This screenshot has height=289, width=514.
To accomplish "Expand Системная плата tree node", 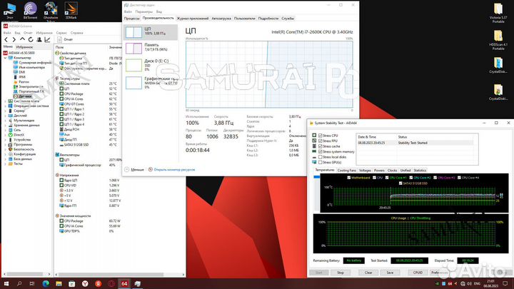I will (5, 101).
